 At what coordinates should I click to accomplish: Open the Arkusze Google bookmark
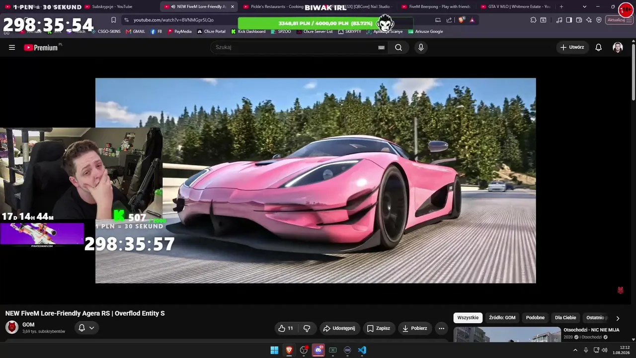point(426,31)
